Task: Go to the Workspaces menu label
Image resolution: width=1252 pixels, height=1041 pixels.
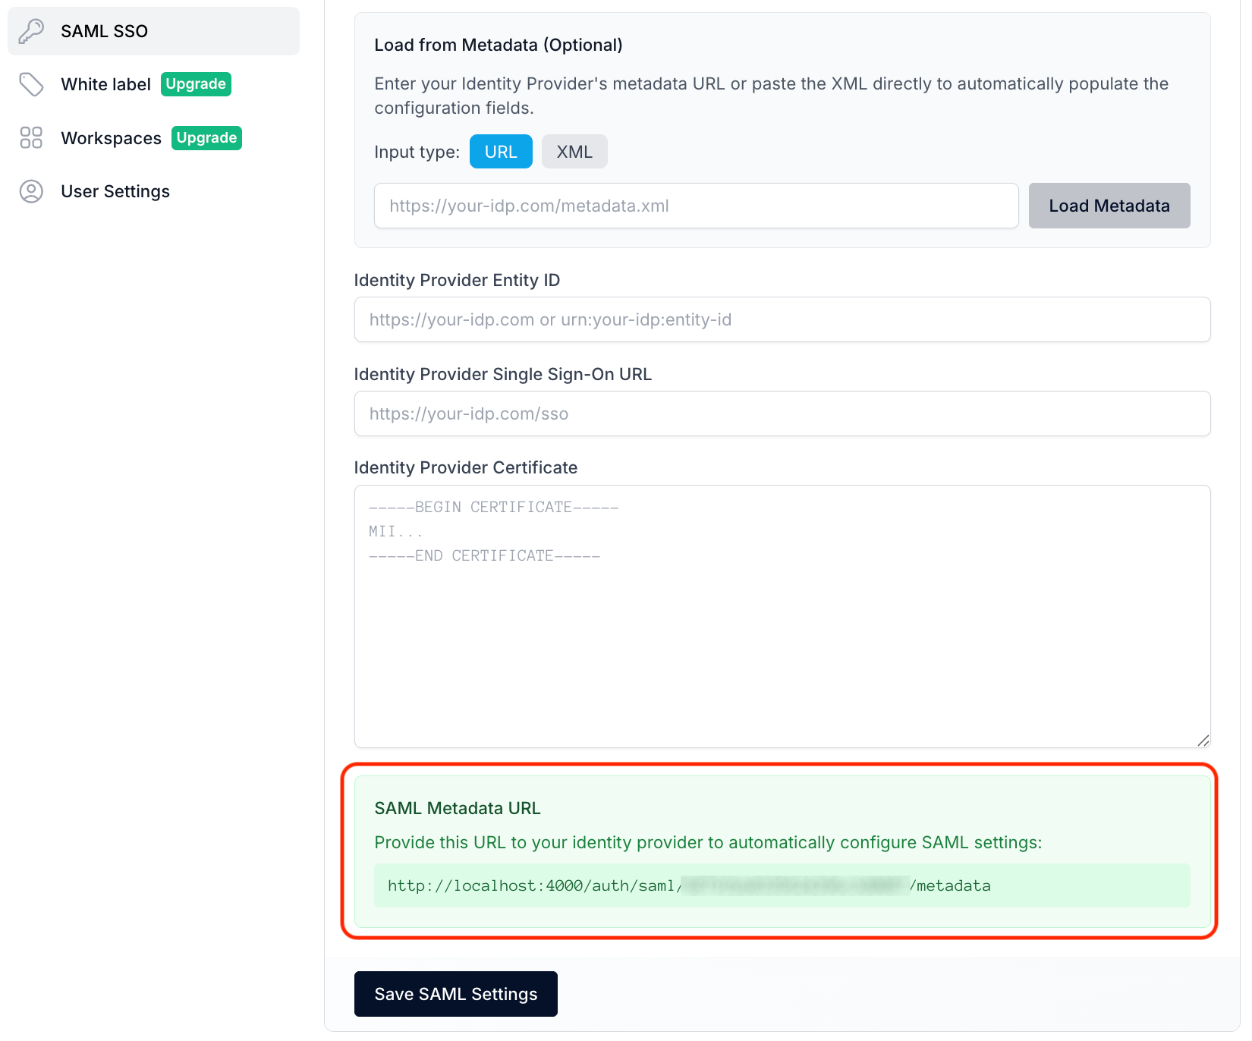Action: pyautogui.click(x=111, y=138)
